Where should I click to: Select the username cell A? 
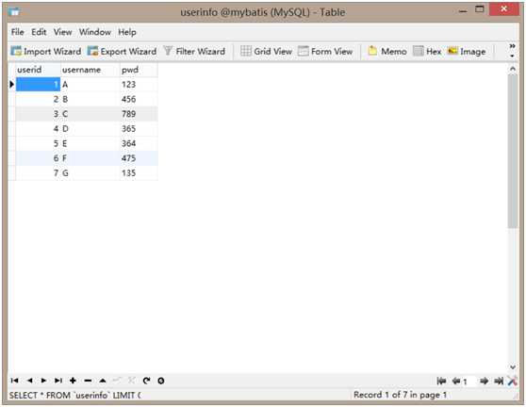90,84
